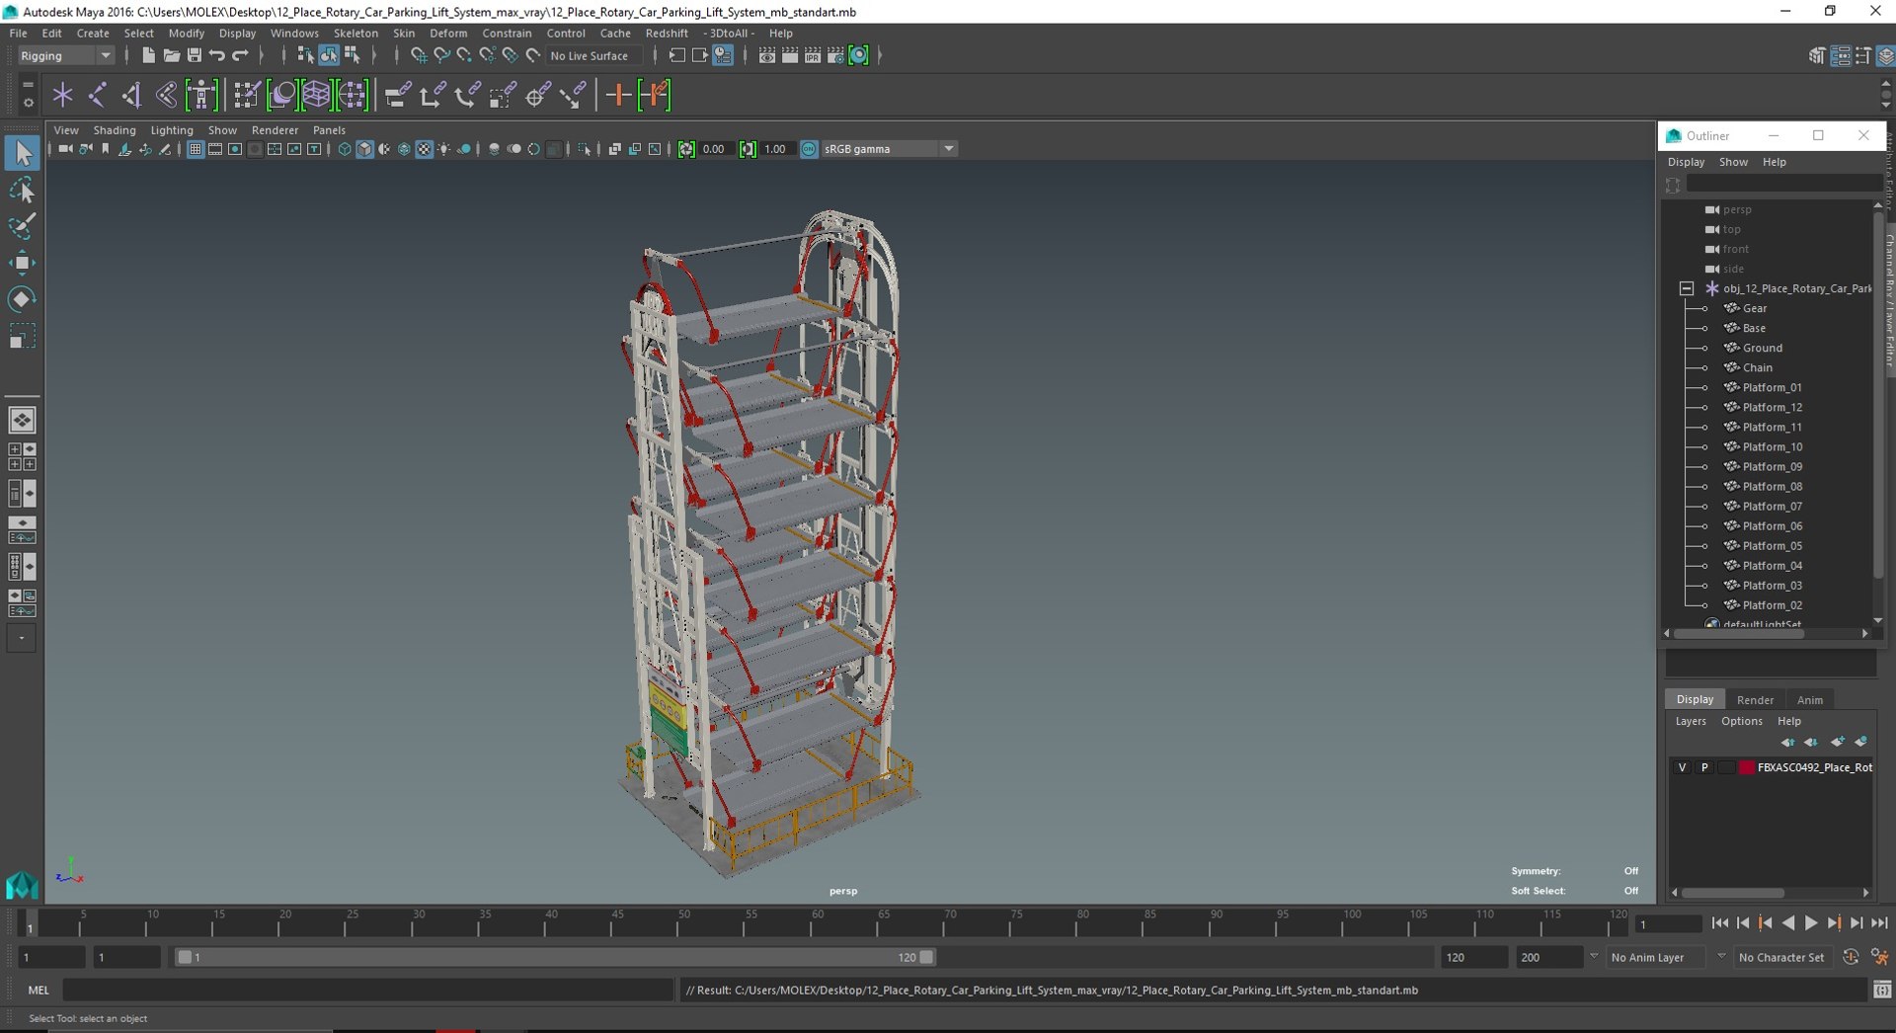The image size is (1896, 1033).
Task: Click play backwards button
Action: (1788, 923)
